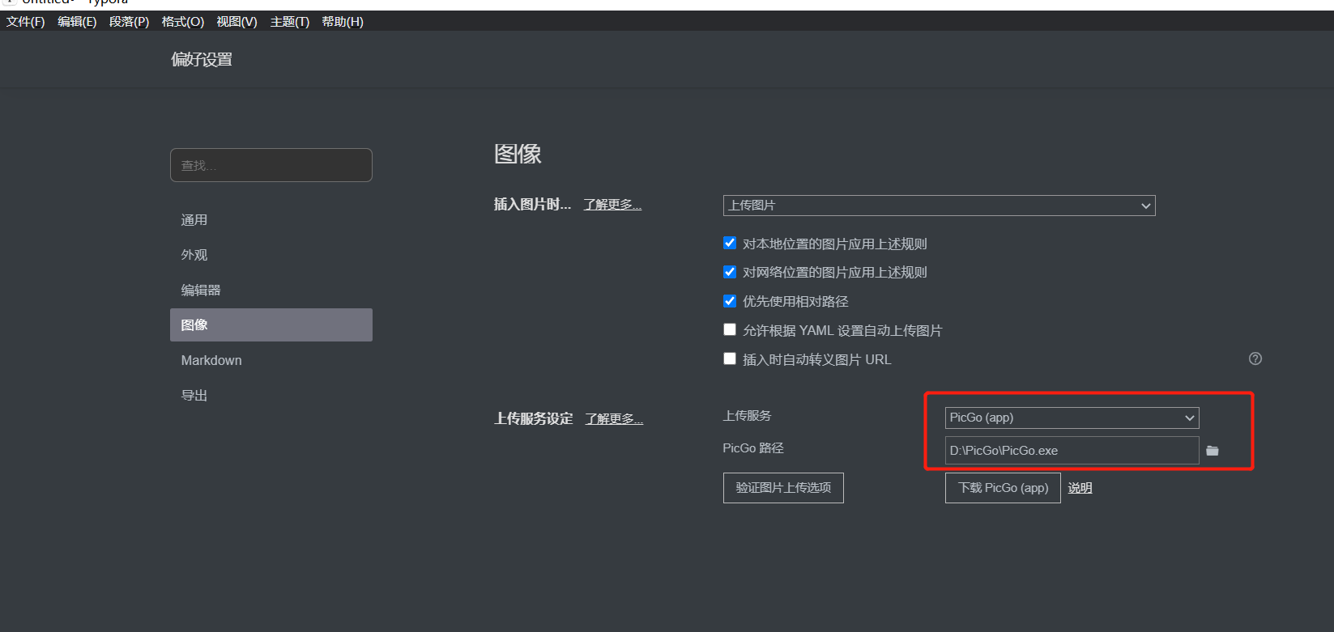Click the help question mark icon
This screenshot has height=632, width=1334.
coord(1255,358)
